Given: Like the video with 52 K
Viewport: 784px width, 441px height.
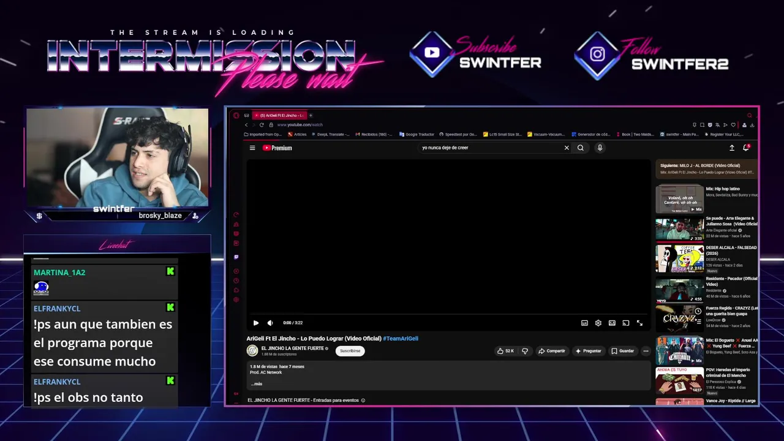Looking at the screenshot, I should pos(505,351).
